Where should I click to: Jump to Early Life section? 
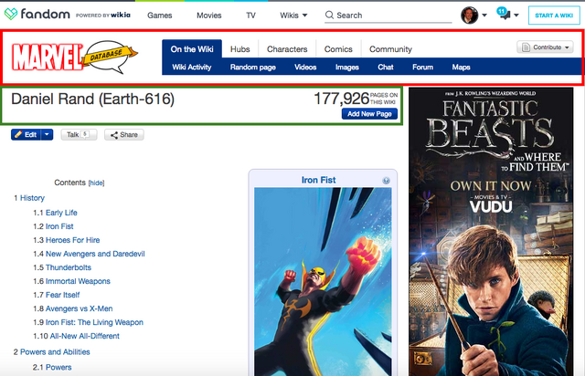coord(61,213)
